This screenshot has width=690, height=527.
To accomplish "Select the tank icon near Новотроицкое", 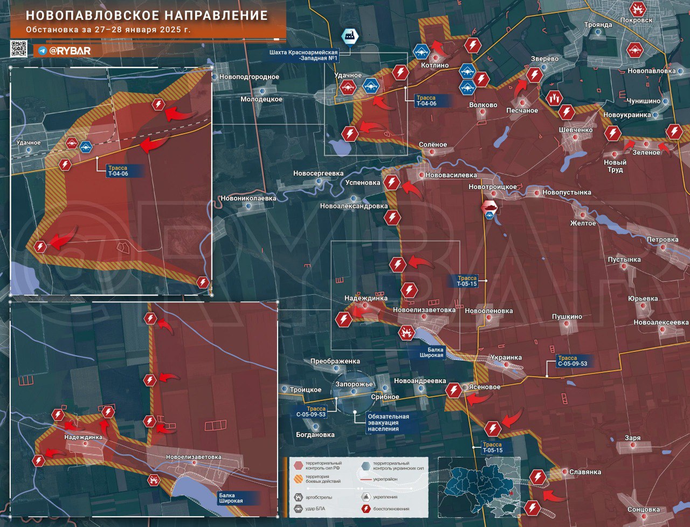I will [x=489, y=206].
